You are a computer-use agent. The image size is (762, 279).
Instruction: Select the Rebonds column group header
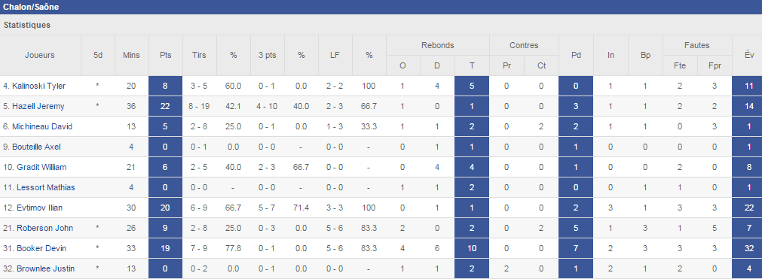(438, 46)
